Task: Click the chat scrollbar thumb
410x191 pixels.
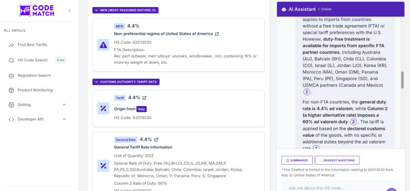Action: (x=403, y=80)
